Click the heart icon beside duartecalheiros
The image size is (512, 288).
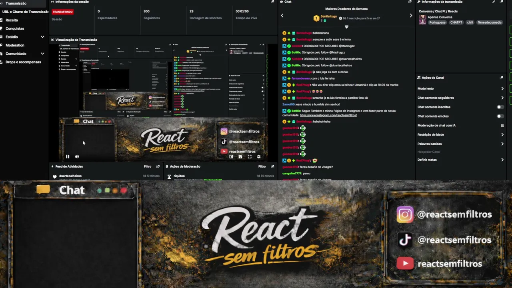[55, 176]
